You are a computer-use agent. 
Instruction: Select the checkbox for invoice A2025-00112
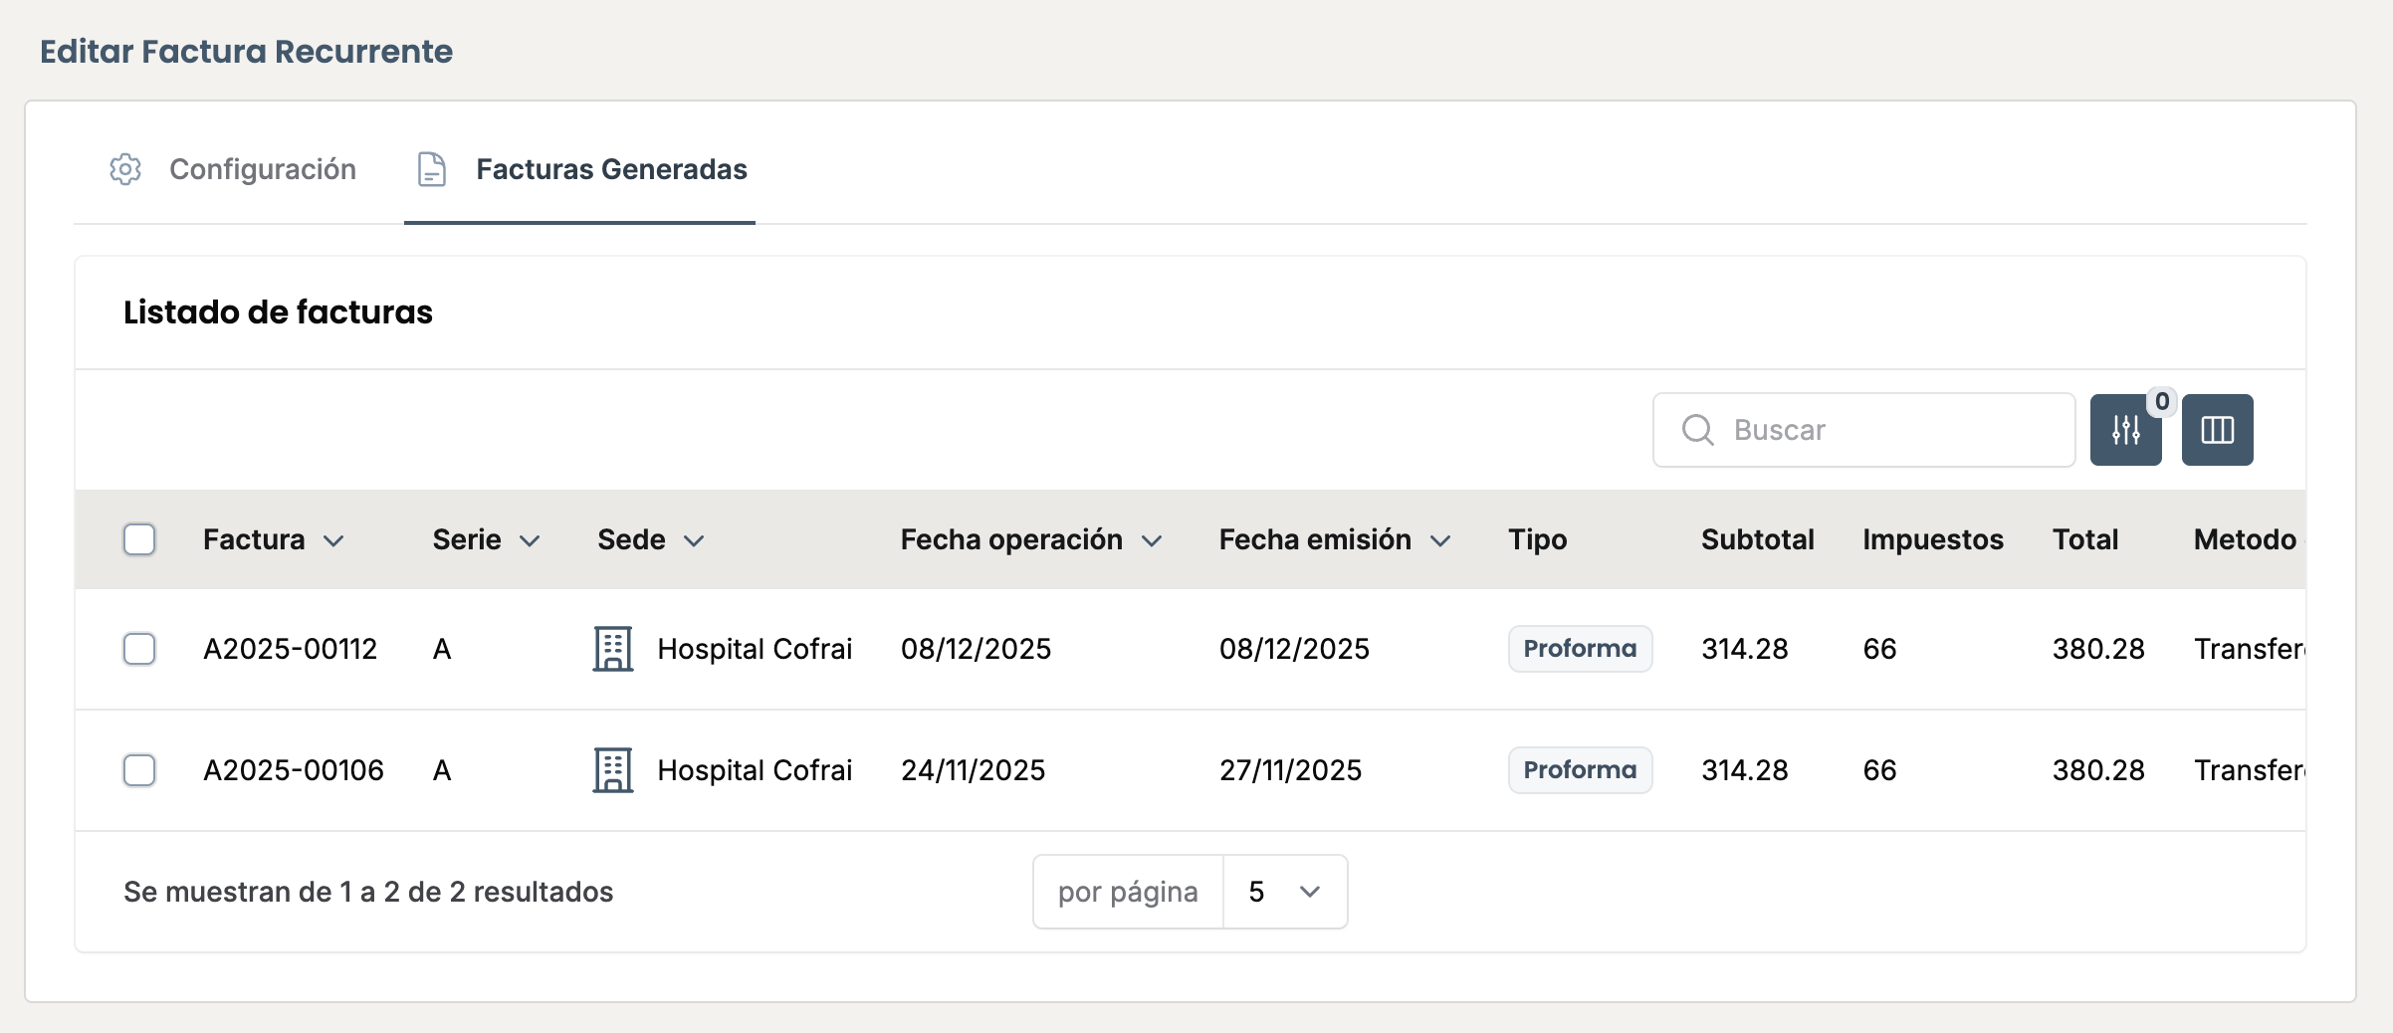(139, 649)
